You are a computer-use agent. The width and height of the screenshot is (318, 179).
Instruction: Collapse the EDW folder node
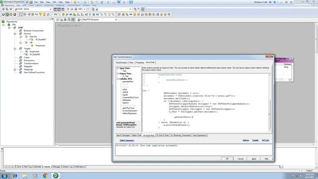9,28
